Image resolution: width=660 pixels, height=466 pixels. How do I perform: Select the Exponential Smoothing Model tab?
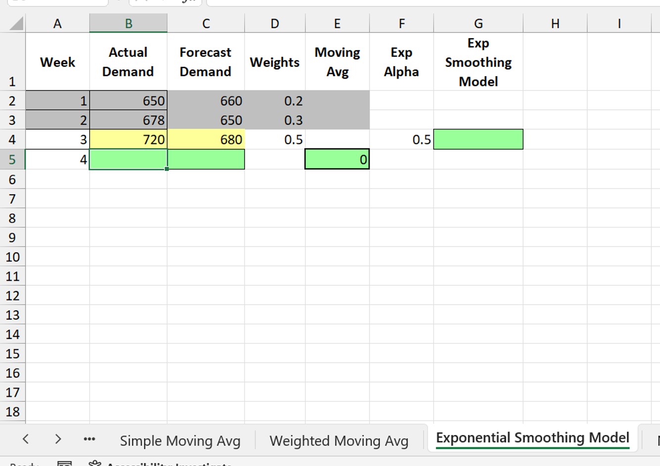pos(532,438)
